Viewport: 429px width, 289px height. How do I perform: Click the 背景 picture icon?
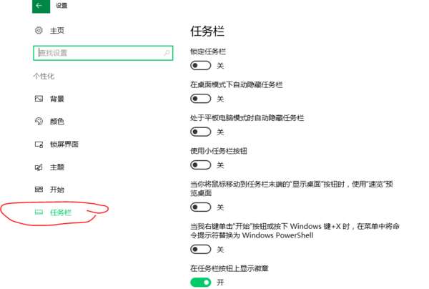pyautogui.click(x=39, y=99)
